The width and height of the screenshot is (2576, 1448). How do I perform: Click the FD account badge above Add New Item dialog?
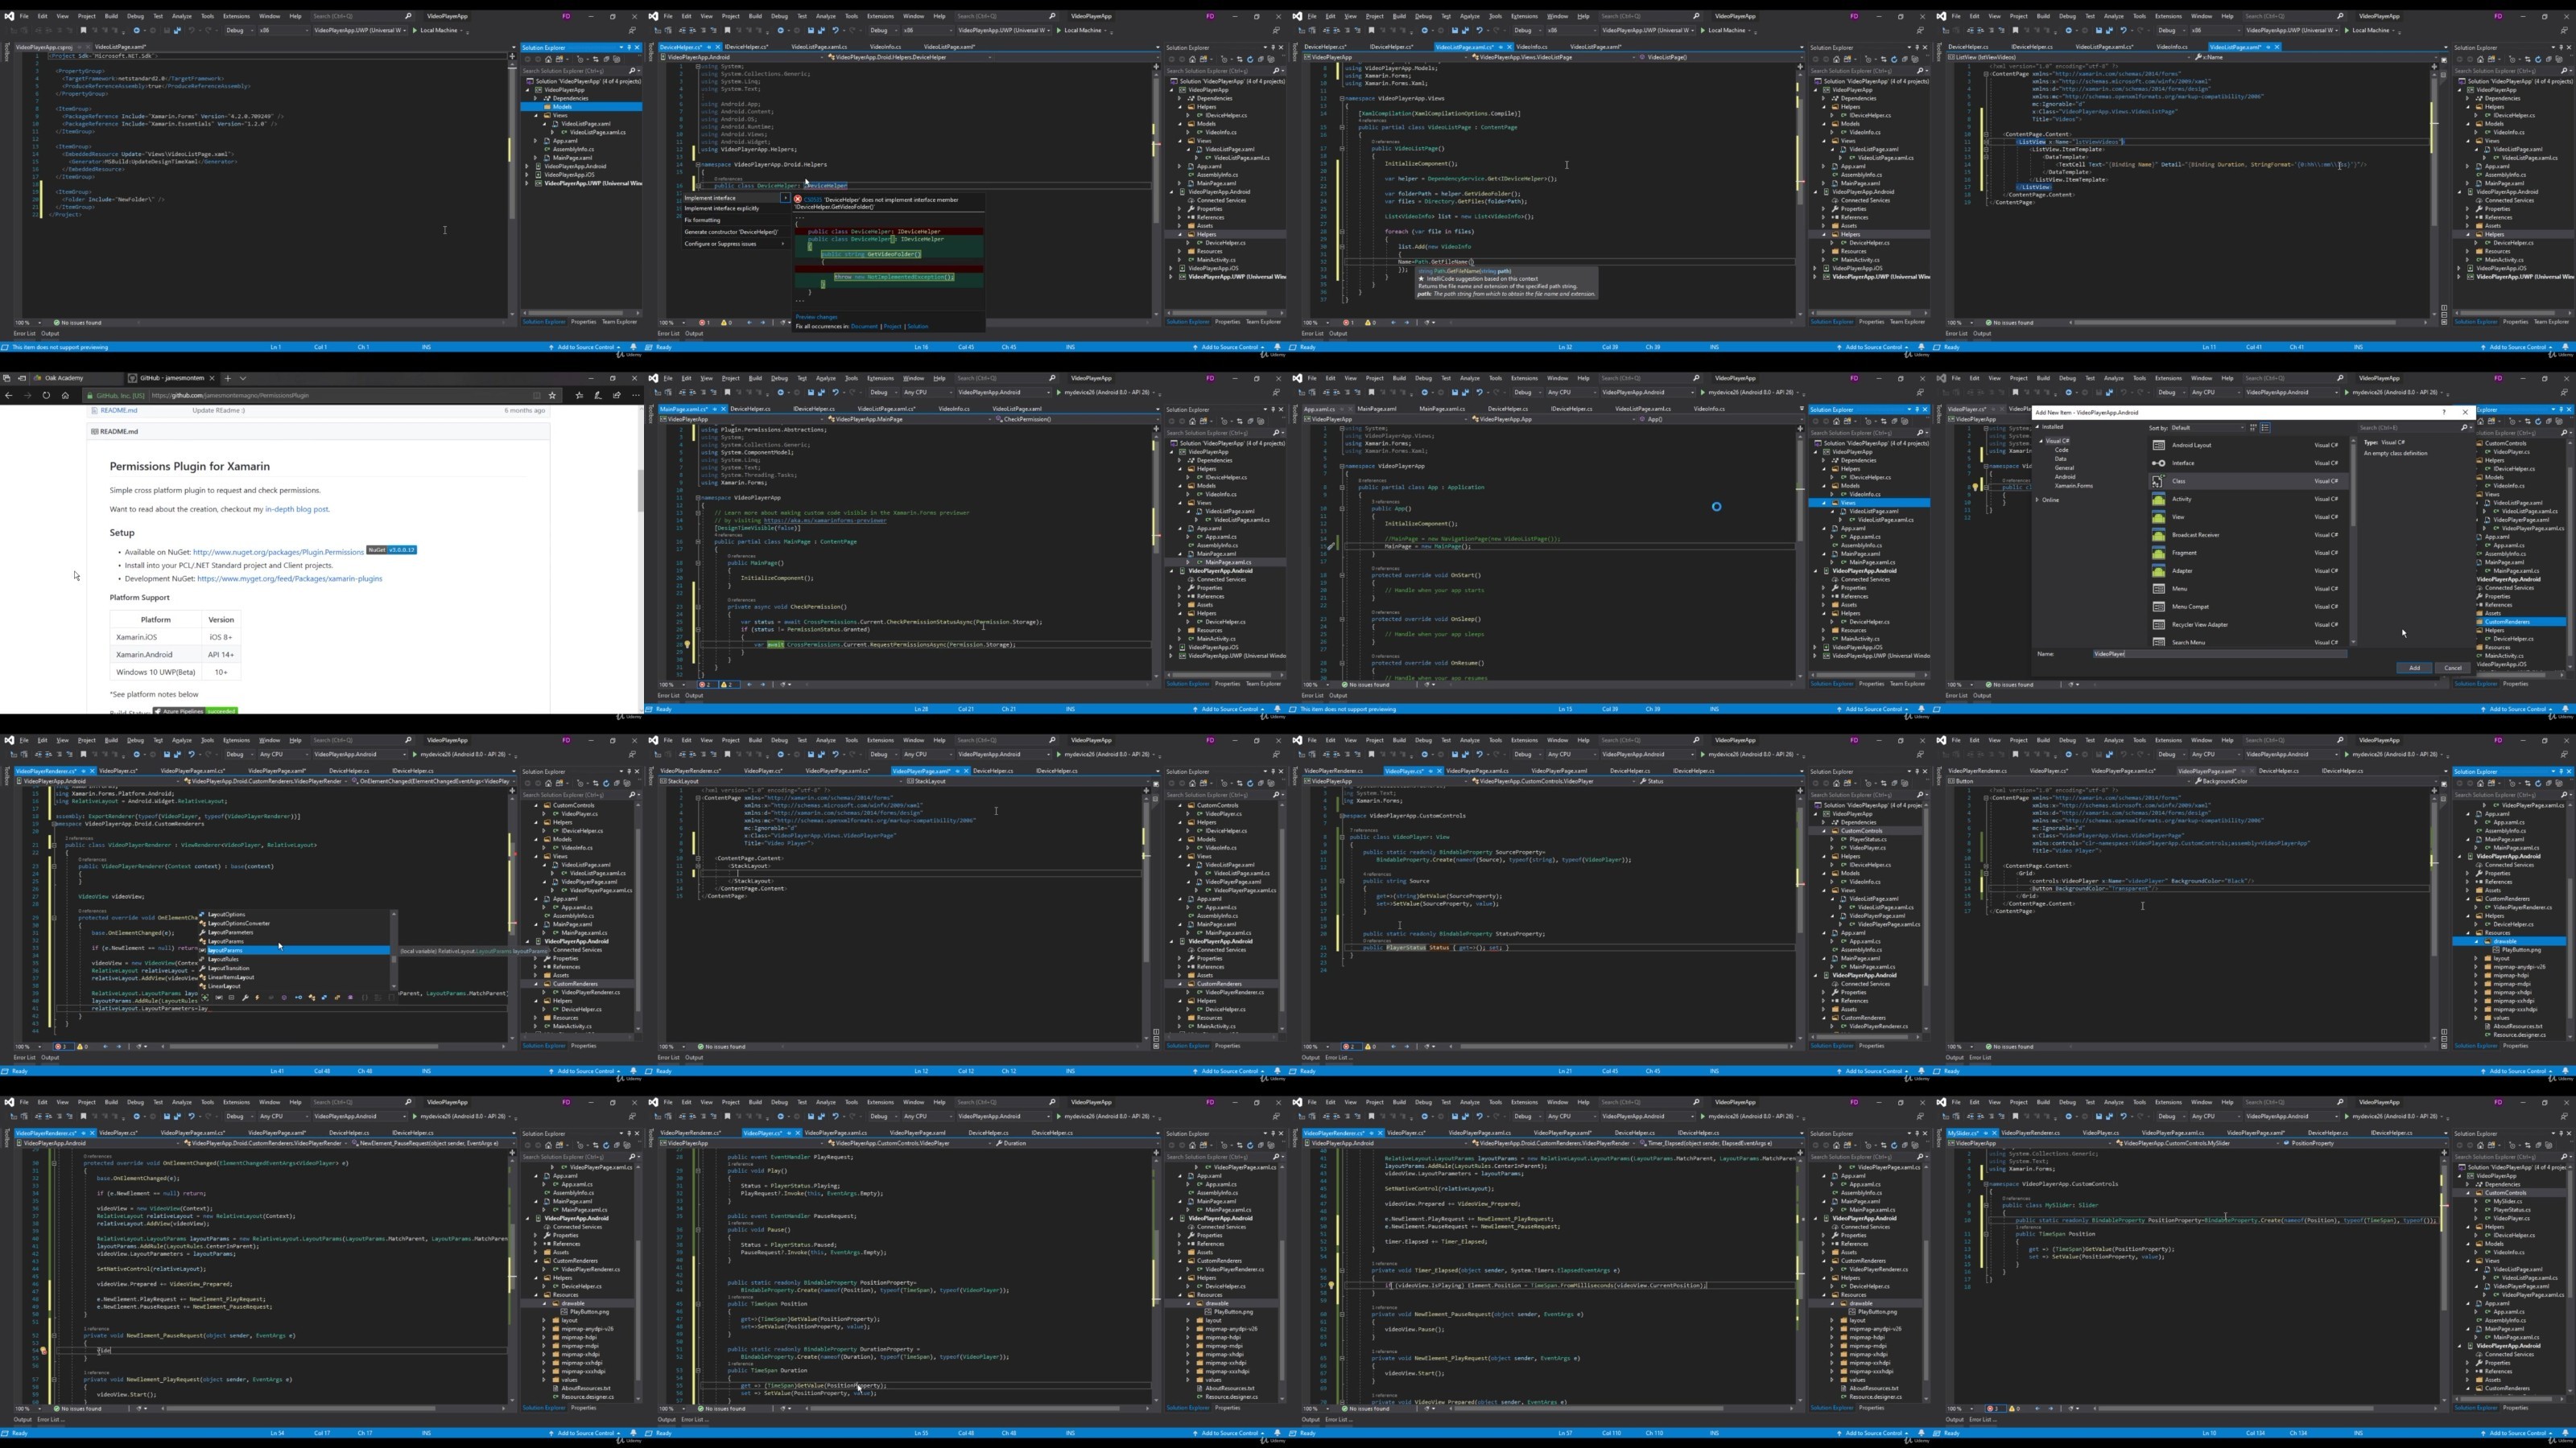(x=2498, y=378)
